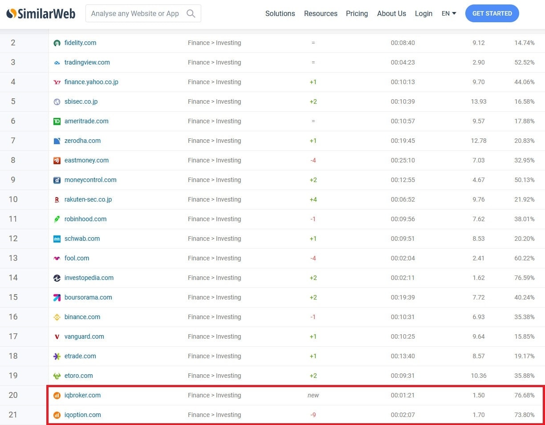Open the EN language dropdown
The width and height of the screenshot is (545, 425).
(x=449, y=13)
